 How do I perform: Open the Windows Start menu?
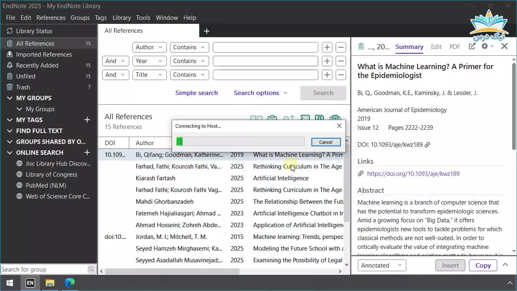pyautogui.click(x=10, y=283)
